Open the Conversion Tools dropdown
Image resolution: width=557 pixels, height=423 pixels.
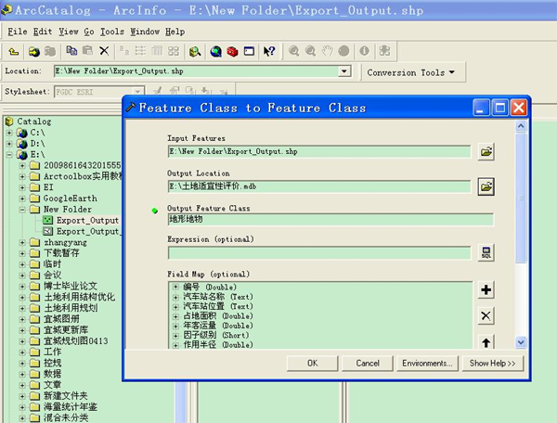(x=411, y=72)
